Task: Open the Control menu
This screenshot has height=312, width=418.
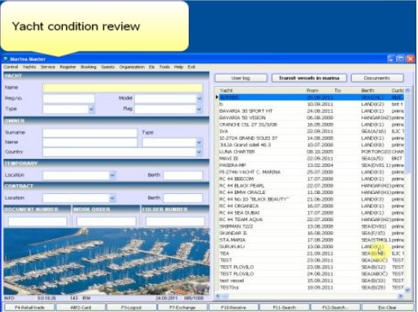Action: (x=11, y=67)
